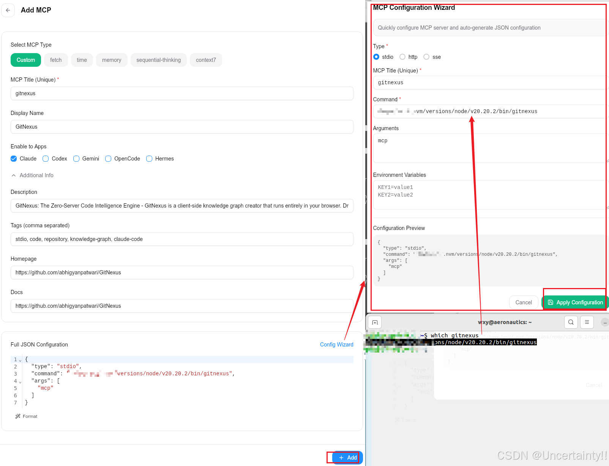Click the Description input field

click(x=182, y=206)
